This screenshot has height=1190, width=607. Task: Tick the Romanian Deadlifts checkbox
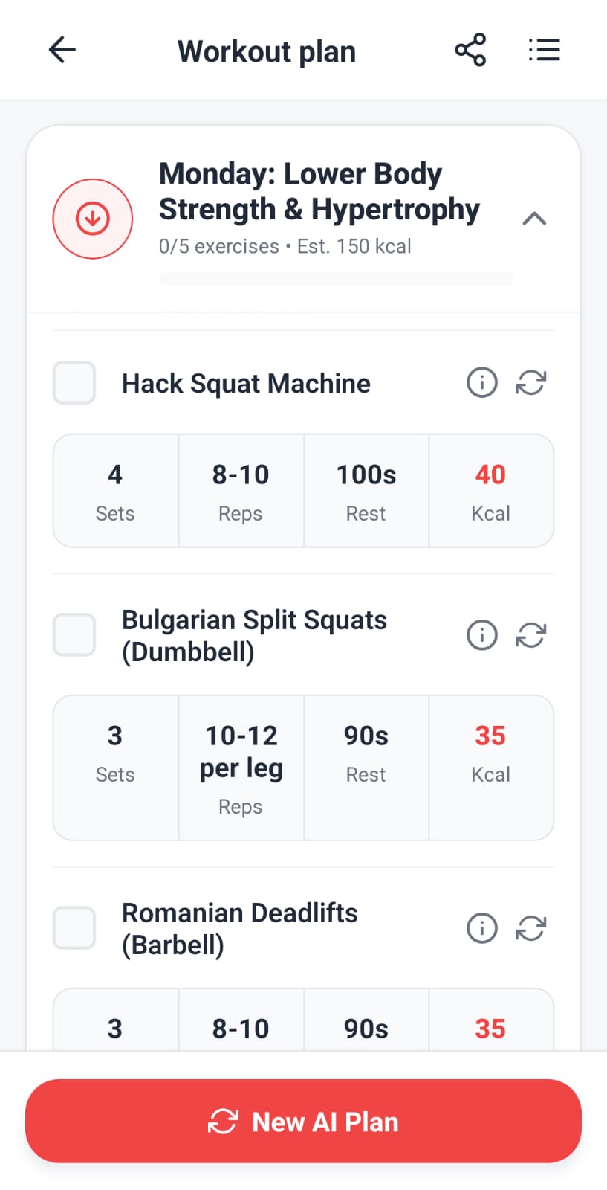[x=74, y=928]
